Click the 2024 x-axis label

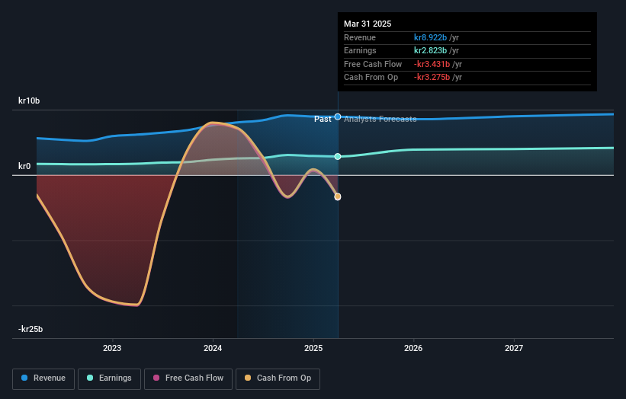click(x=213, y=348)
